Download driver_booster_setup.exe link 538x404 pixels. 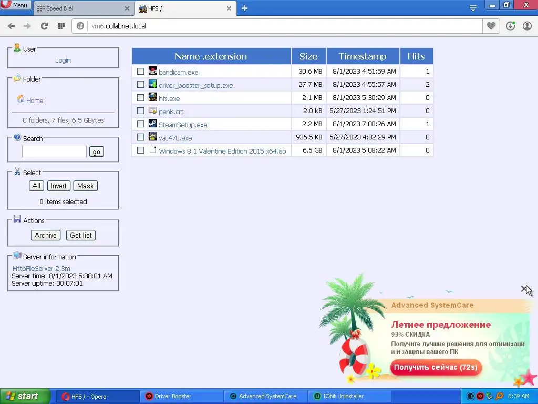tap(195, 86)
